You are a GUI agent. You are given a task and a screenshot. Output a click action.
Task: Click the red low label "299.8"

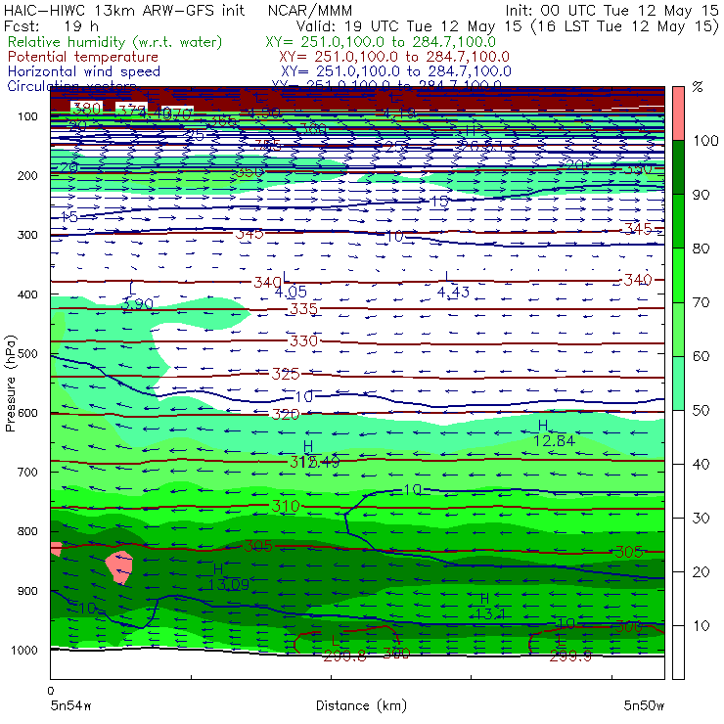tap(345, 656)
